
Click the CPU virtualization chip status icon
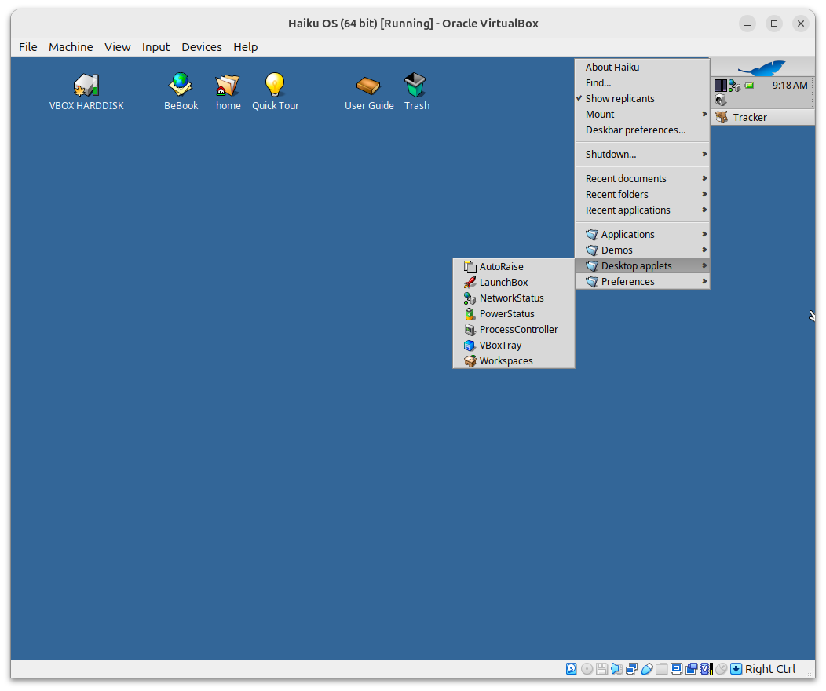[x=707, y=669]
